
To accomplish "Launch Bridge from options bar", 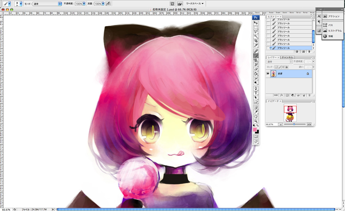I will coord(180,3).
